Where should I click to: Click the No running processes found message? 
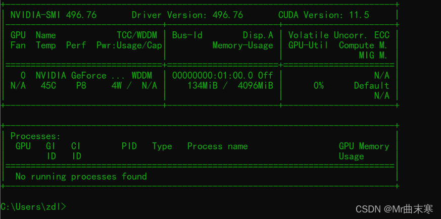[81, 177]
